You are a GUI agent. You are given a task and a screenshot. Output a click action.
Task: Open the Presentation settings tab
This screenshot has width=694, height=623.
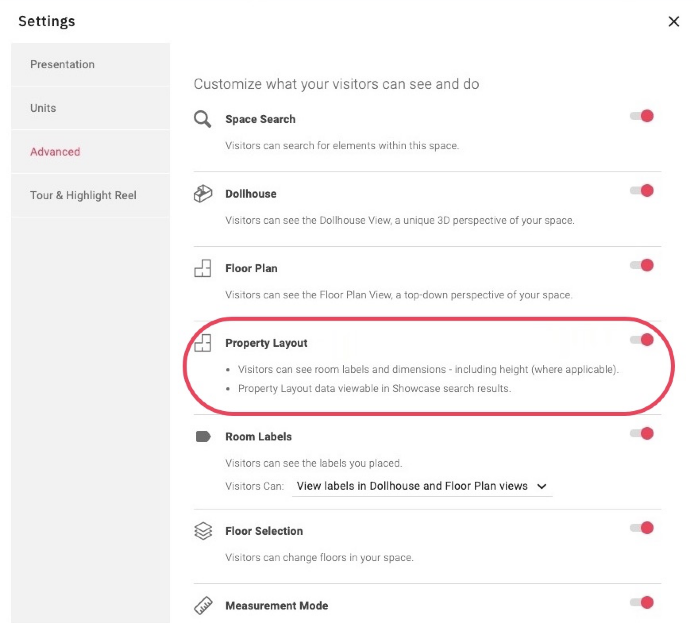62,64
